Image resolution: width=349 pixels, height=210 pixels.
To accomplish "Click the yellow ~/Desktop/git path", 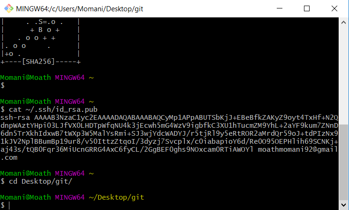I will tap(116, 197).
